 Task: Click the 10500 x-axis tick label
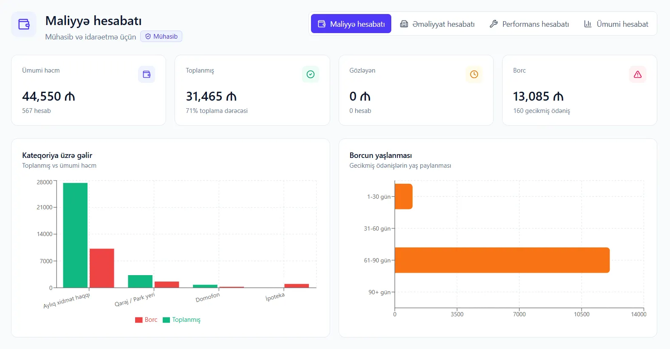click(x=582, y=314)
